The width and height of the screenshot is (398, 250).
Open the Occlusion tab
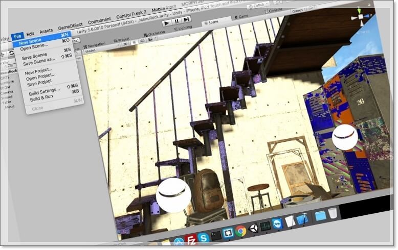click(154, 33)
